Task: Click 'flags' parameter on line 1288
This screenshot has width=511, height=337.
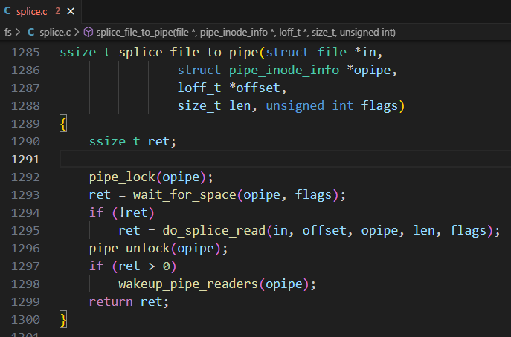Action: (x=379, y=105)
